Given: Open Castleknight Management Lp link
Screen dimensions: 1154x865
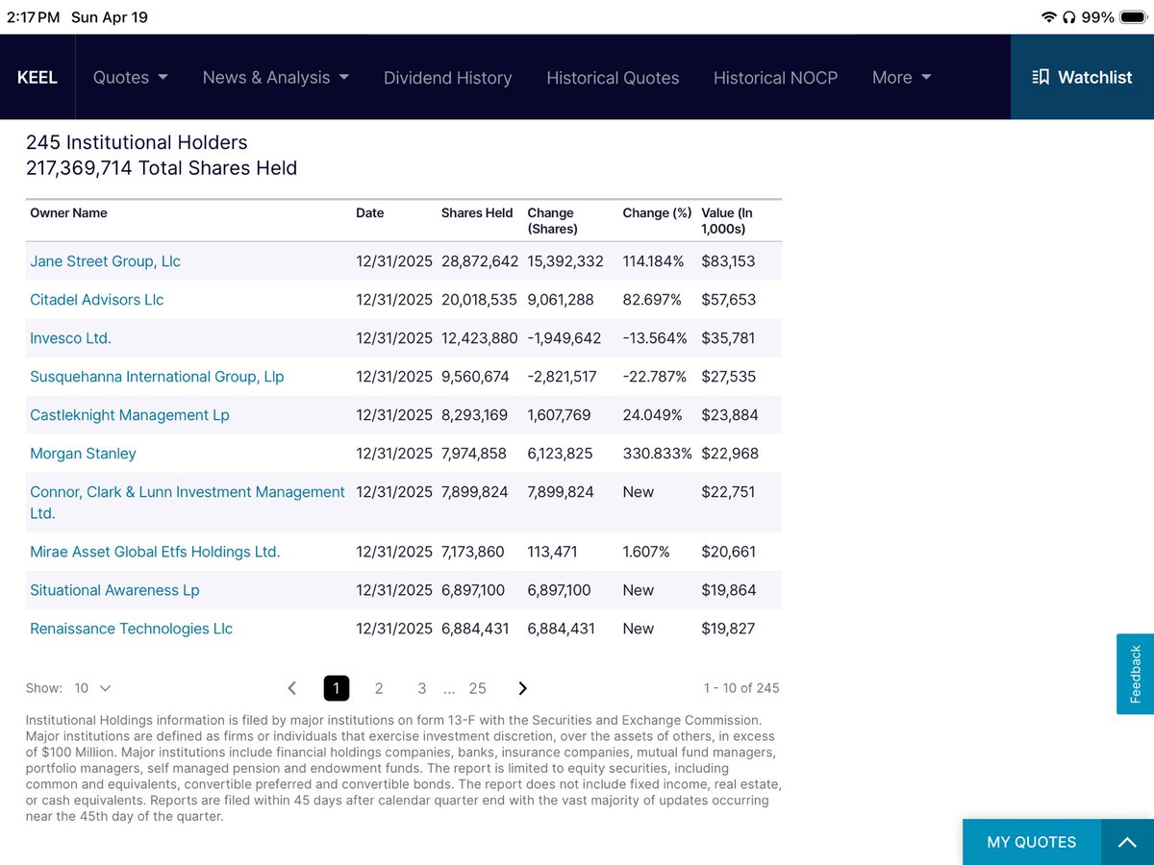Looking at the screenshot, I should [130, 415].
